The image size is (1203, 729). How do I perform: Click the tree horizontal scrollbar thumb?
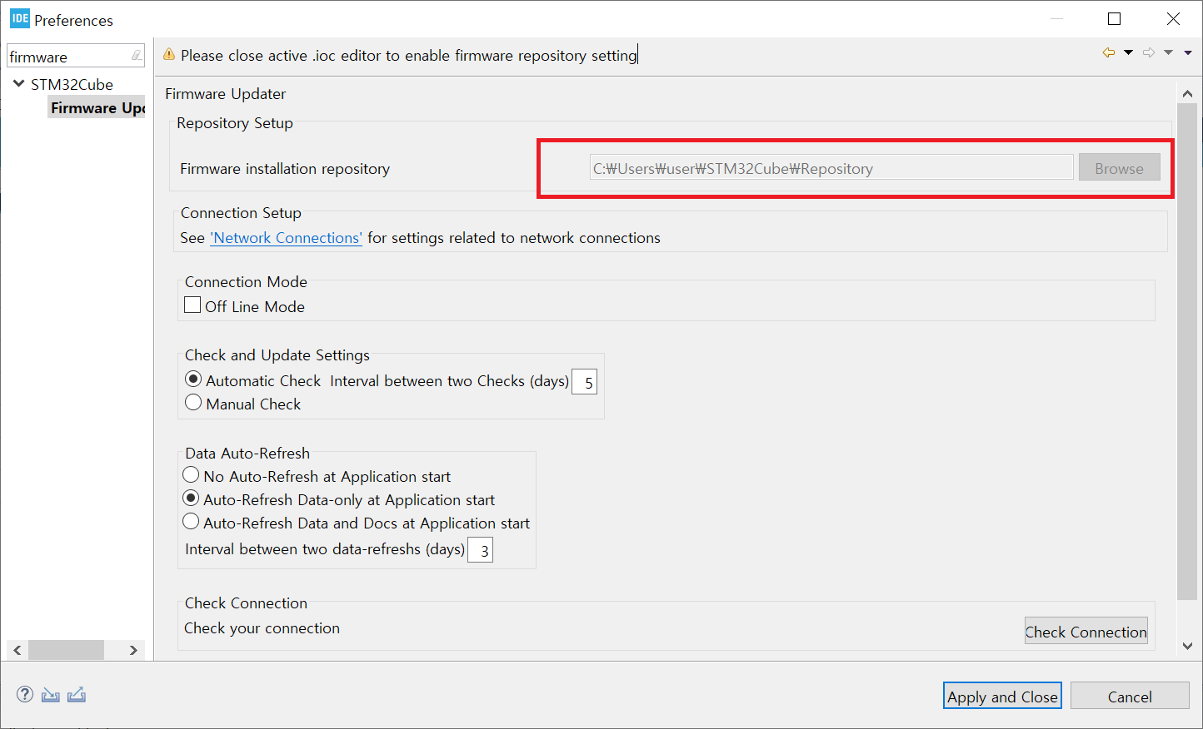pos(66,650)
